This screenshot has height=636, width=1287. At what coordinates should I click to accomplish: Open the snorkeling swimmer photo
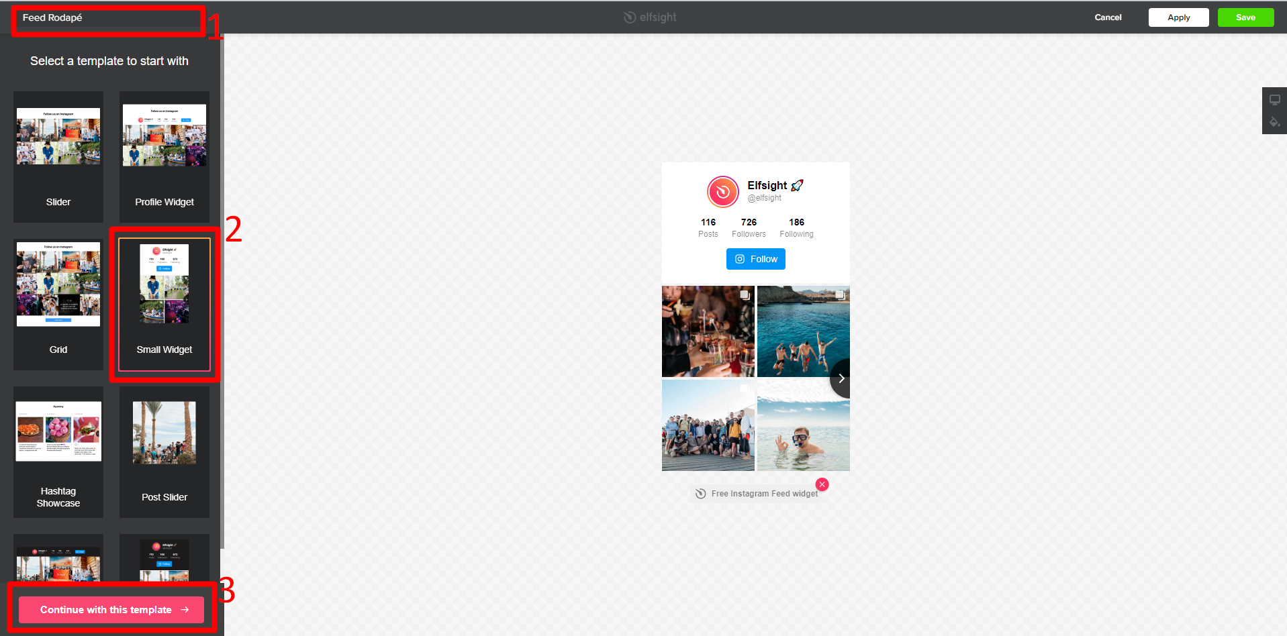[x=803, y=425]
